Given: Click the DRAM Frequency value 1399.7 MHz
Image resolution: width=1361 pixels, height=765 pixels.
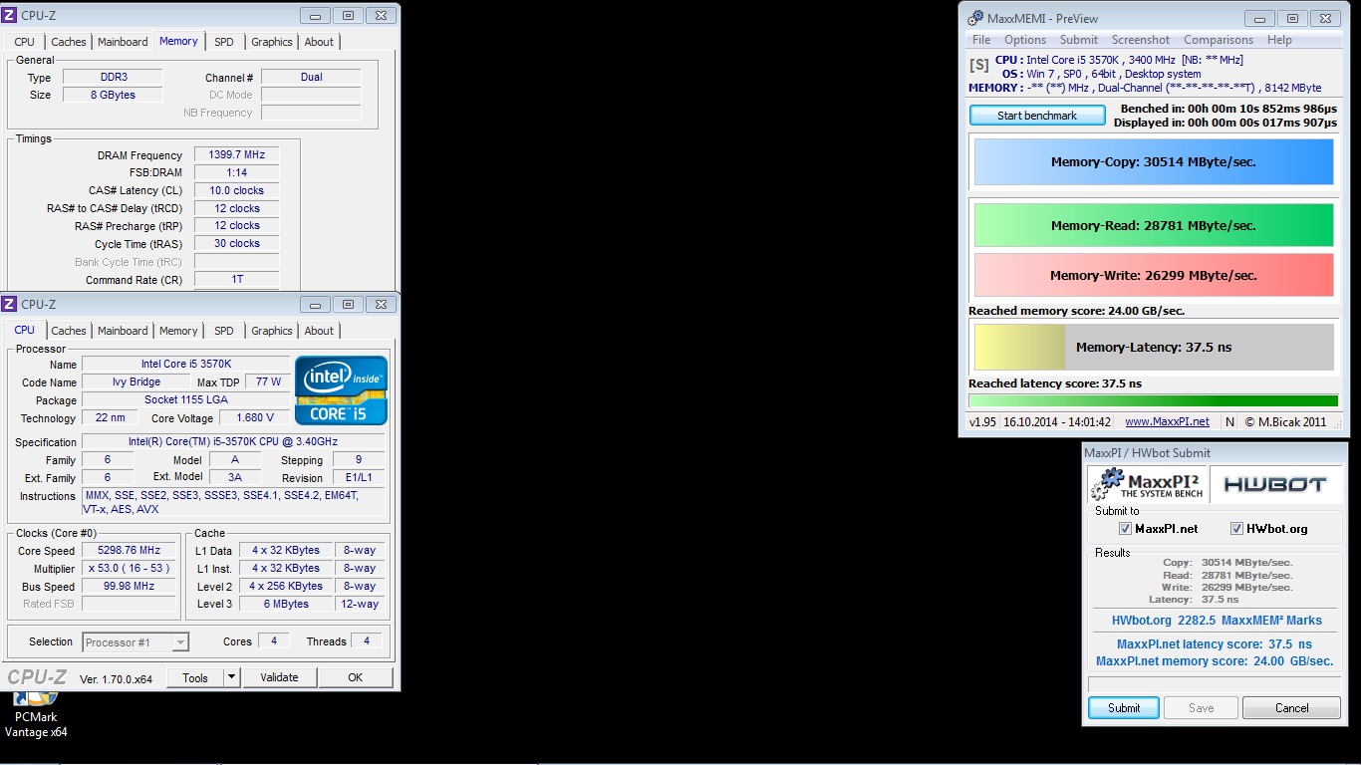Looking at the screenshot, I should [x=236, y=155].
